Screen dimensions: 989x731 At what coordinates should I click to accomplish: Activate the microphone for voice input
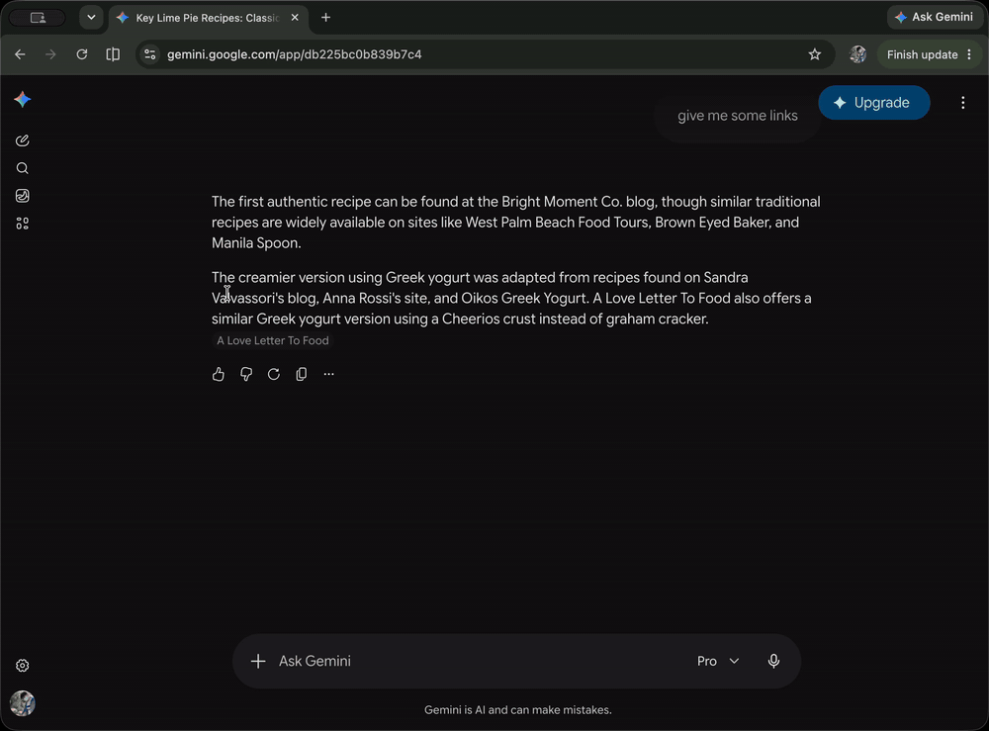pos(774,661)
